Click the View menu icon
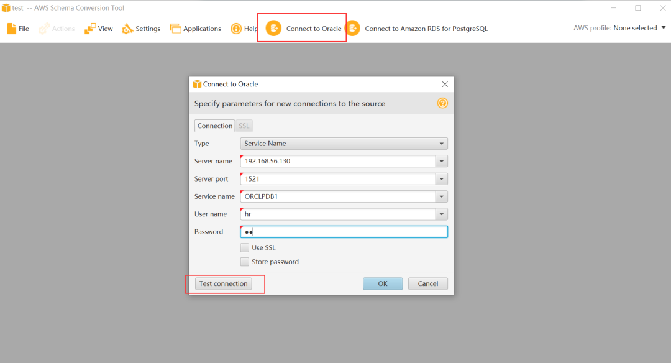Viewport: 671px width, 363px height. tap(90, 29)
